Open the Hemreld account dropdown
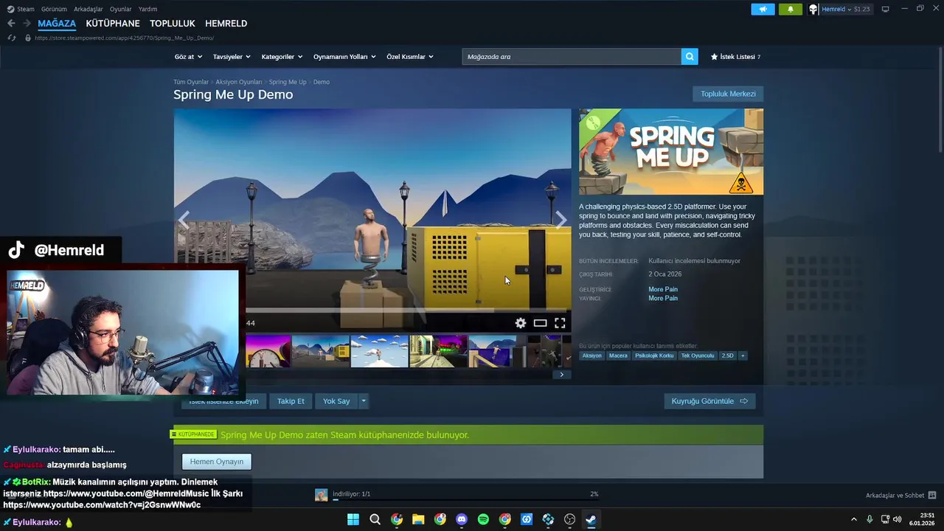The height and width of the screenshot is (531, 944). pos(840,9)
